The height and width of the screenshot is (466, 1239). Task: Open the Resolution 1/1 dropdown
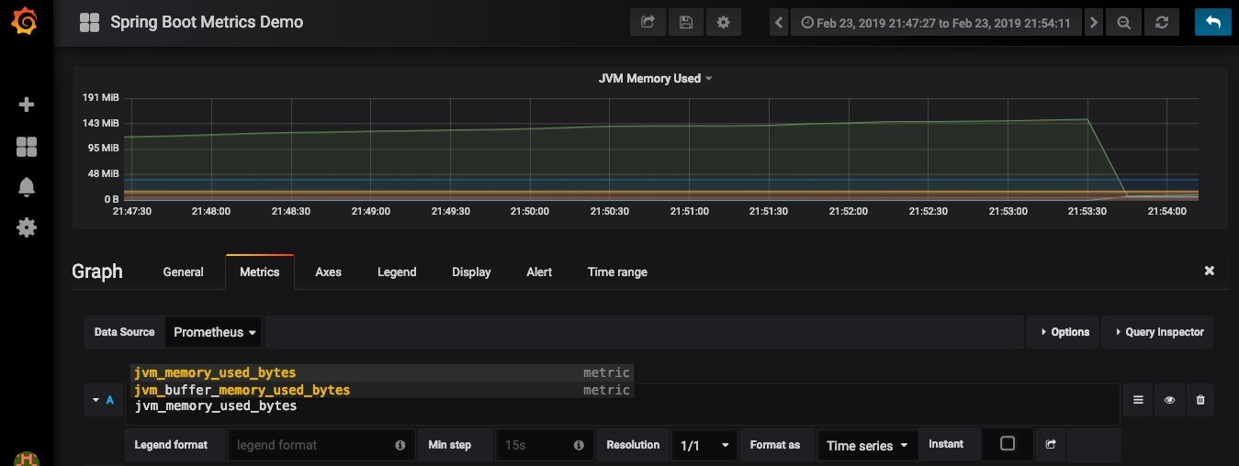coord(704,445)
